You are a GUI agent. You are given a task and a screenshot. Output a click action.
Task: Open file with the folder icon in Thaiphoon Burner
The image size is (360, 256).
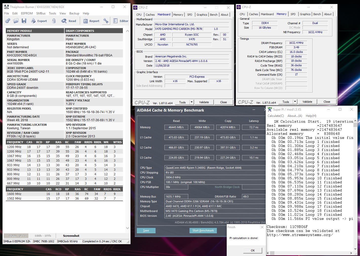pos(16,21)
